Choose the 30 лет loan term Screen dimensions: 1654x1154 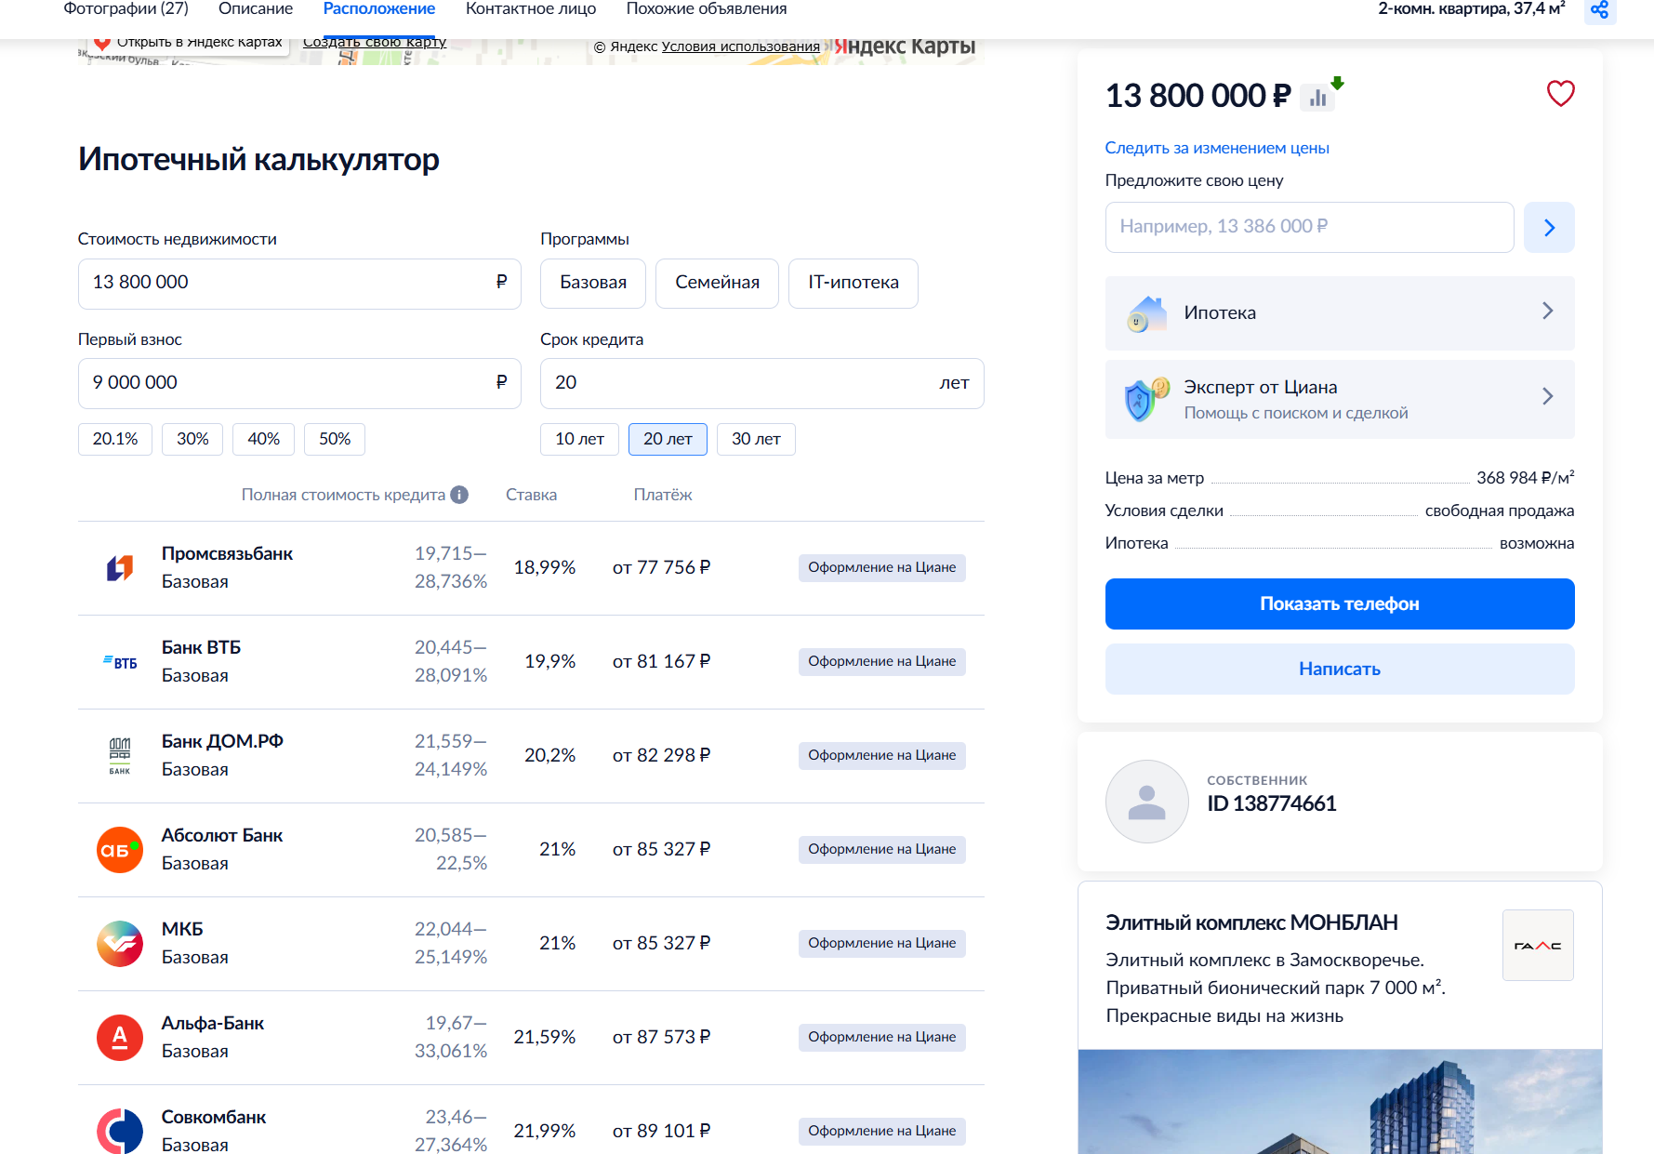click(756, 439)
